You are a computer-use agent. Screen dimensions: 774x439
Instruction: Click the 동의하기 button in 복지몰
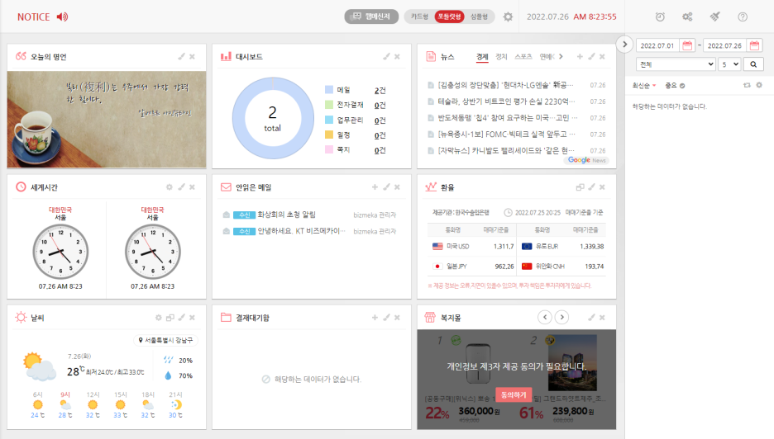514,395
